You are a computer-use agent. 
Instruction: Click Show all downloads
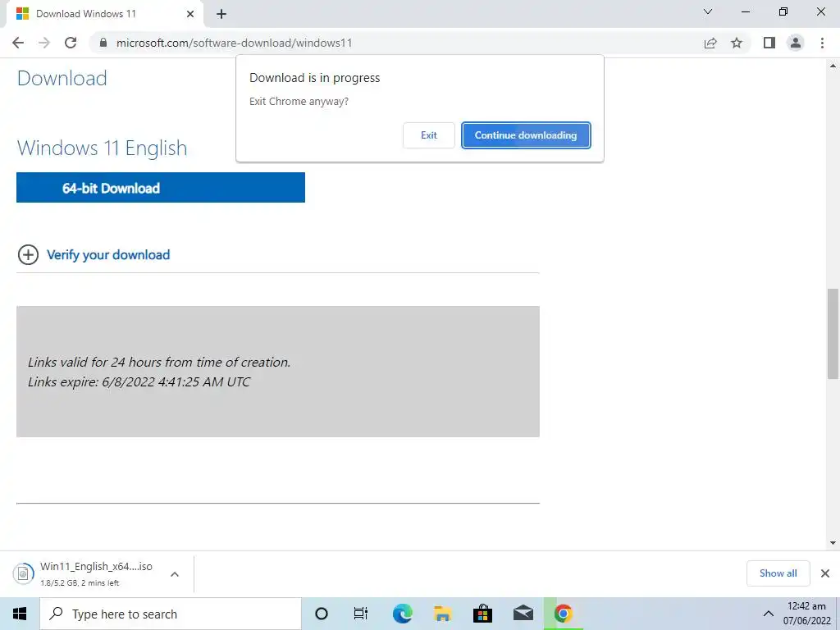[x=778, y=573]
